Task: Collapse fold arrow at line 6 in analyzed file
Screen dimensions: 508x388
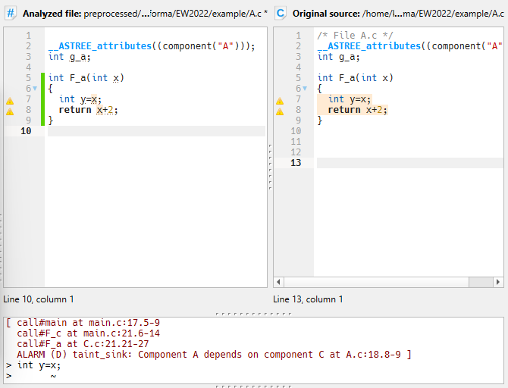Action: click(35, 89)
